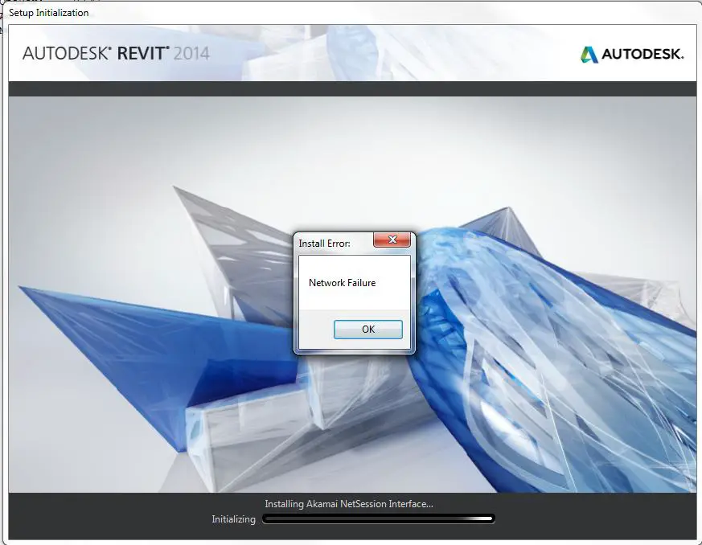Click the Network Failure message text

342,283
